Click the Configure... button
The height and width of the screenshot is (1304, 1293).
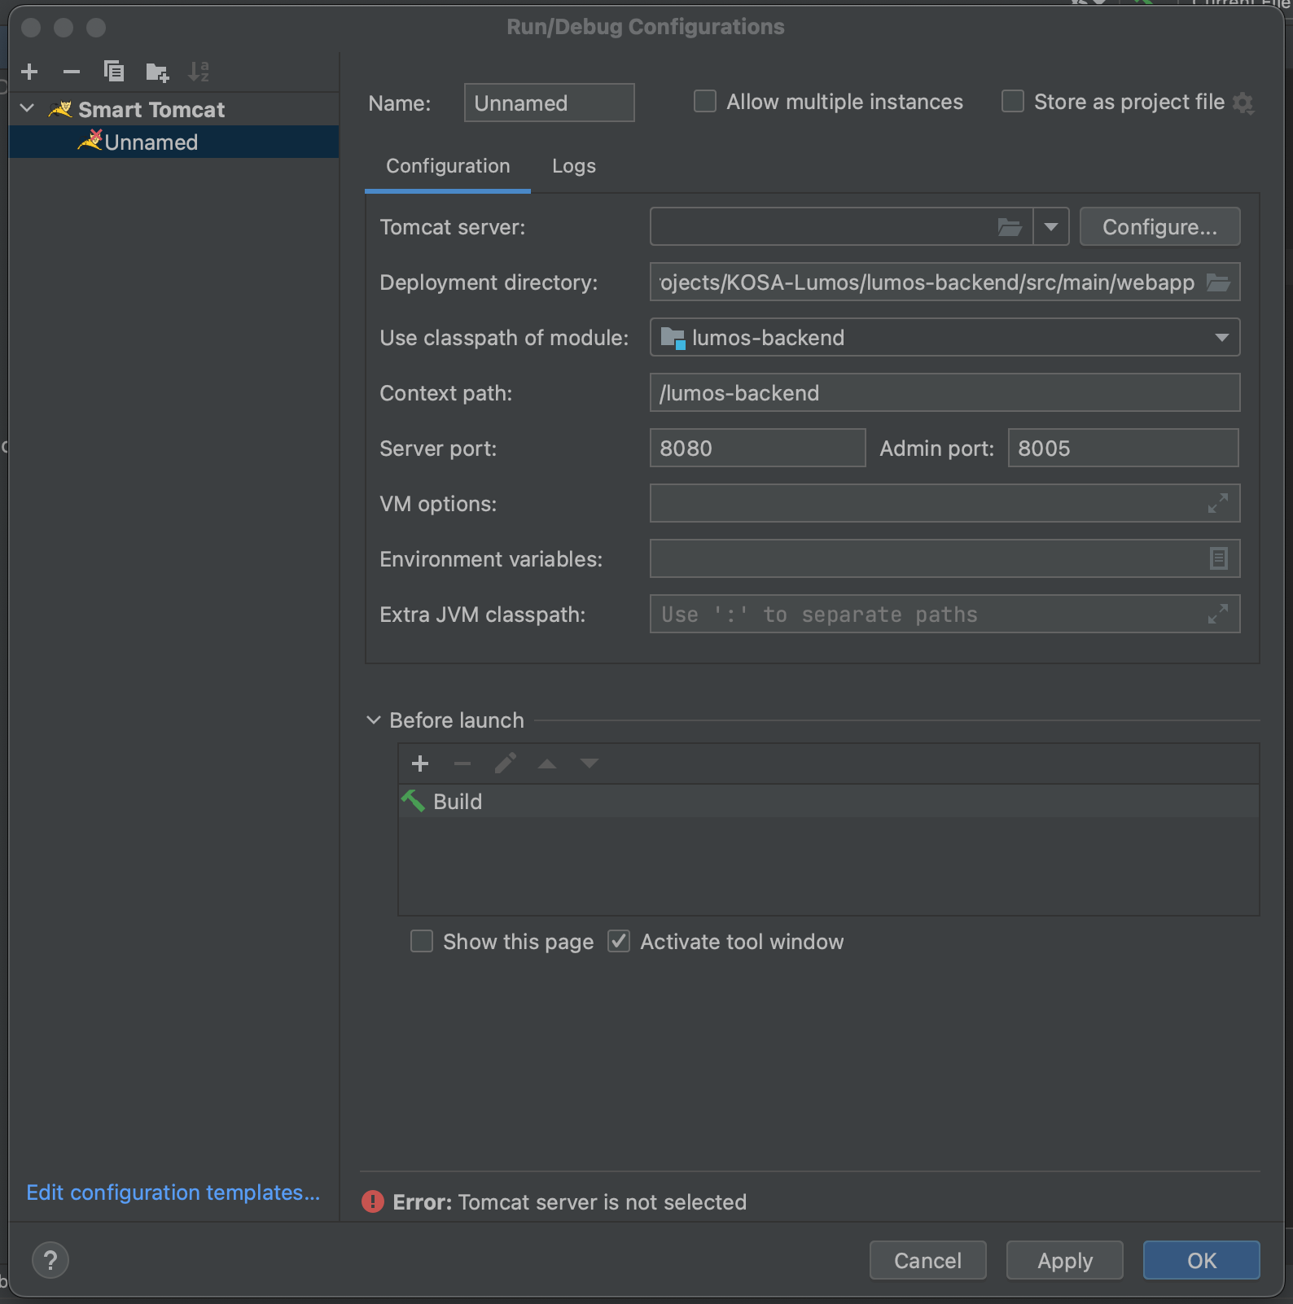[1159, 227]
